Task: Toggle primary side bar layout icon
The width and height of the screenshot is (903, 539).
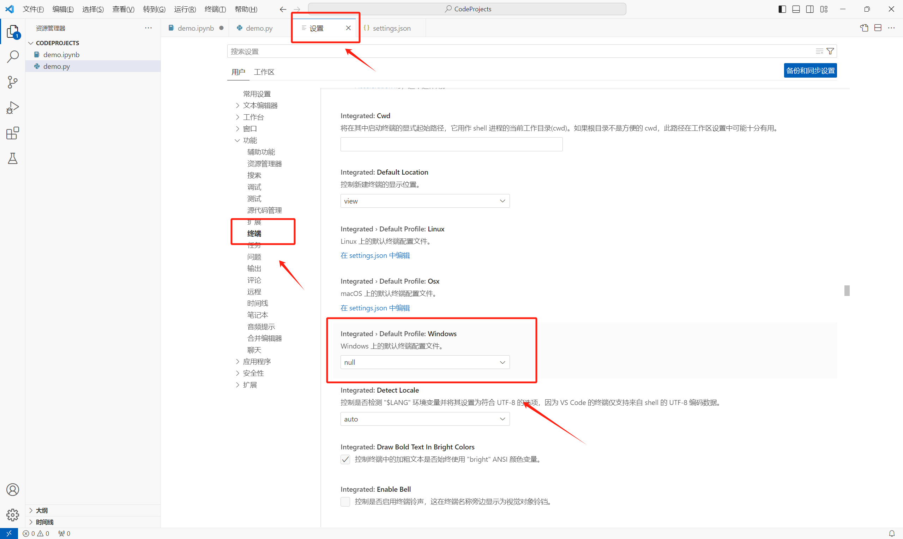Action: click(782, 9)
